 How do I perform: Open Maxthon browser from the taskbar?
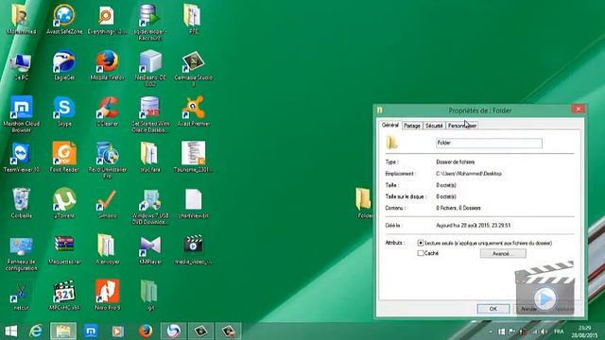coord(91,331)
